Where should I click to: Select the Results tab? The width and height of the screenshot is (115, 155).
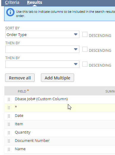pos(34,2)
